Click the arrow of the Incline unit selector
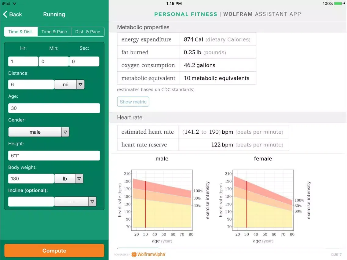 click(x=92, y=202)
